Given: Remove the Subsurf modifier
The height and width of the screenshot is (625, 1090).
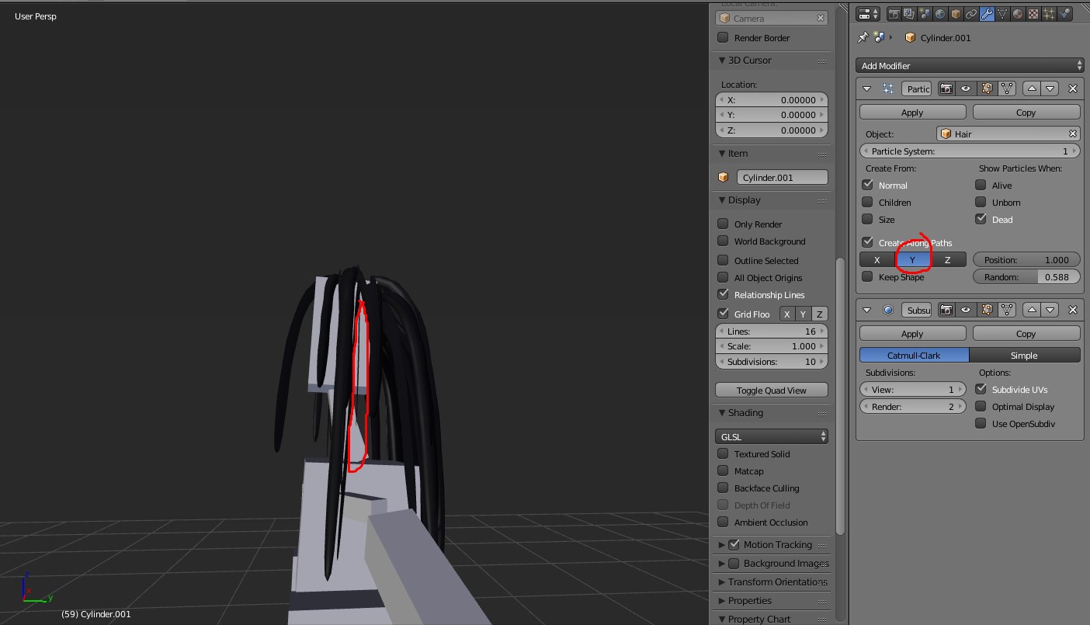Looking at the screenshot, I should point(1073,309).
